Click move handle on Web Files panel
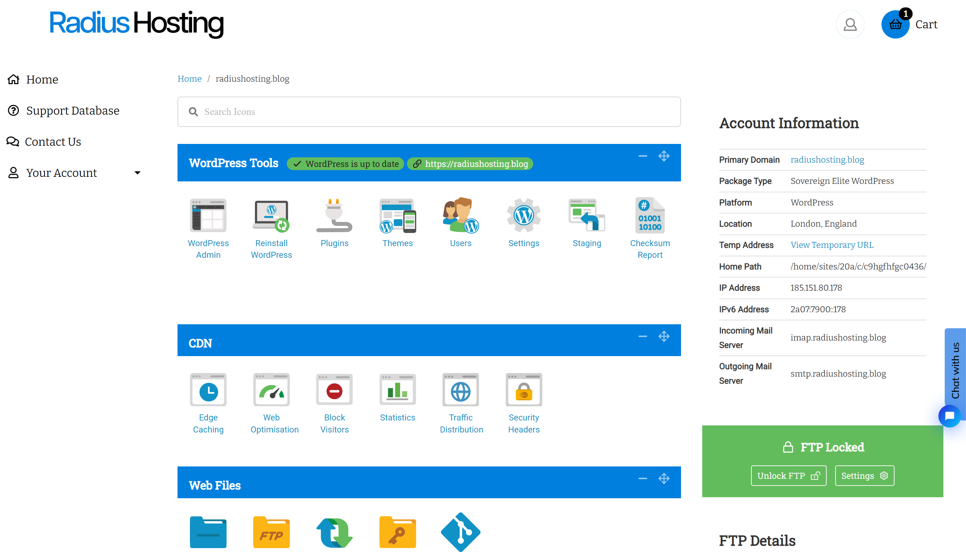 (x=664, y=478)
